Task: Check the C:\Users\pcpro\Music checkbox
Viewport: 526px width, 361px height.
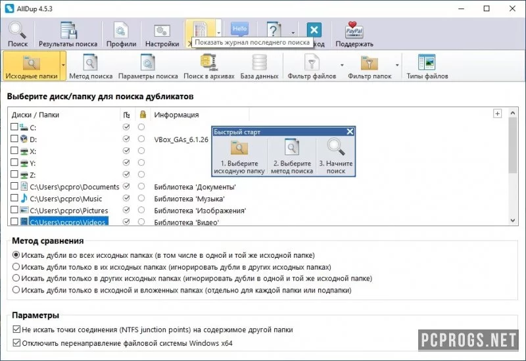Action: tap(14, 198)
